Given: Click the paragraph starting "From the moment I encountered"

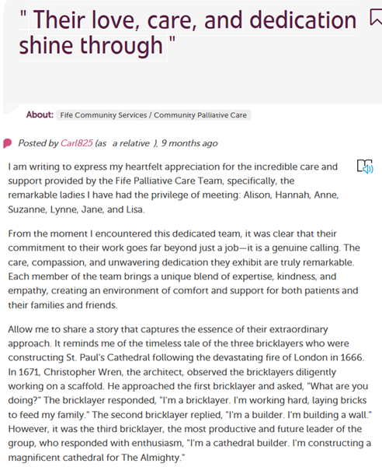Looking at the screenshot, I should [184, 269].
